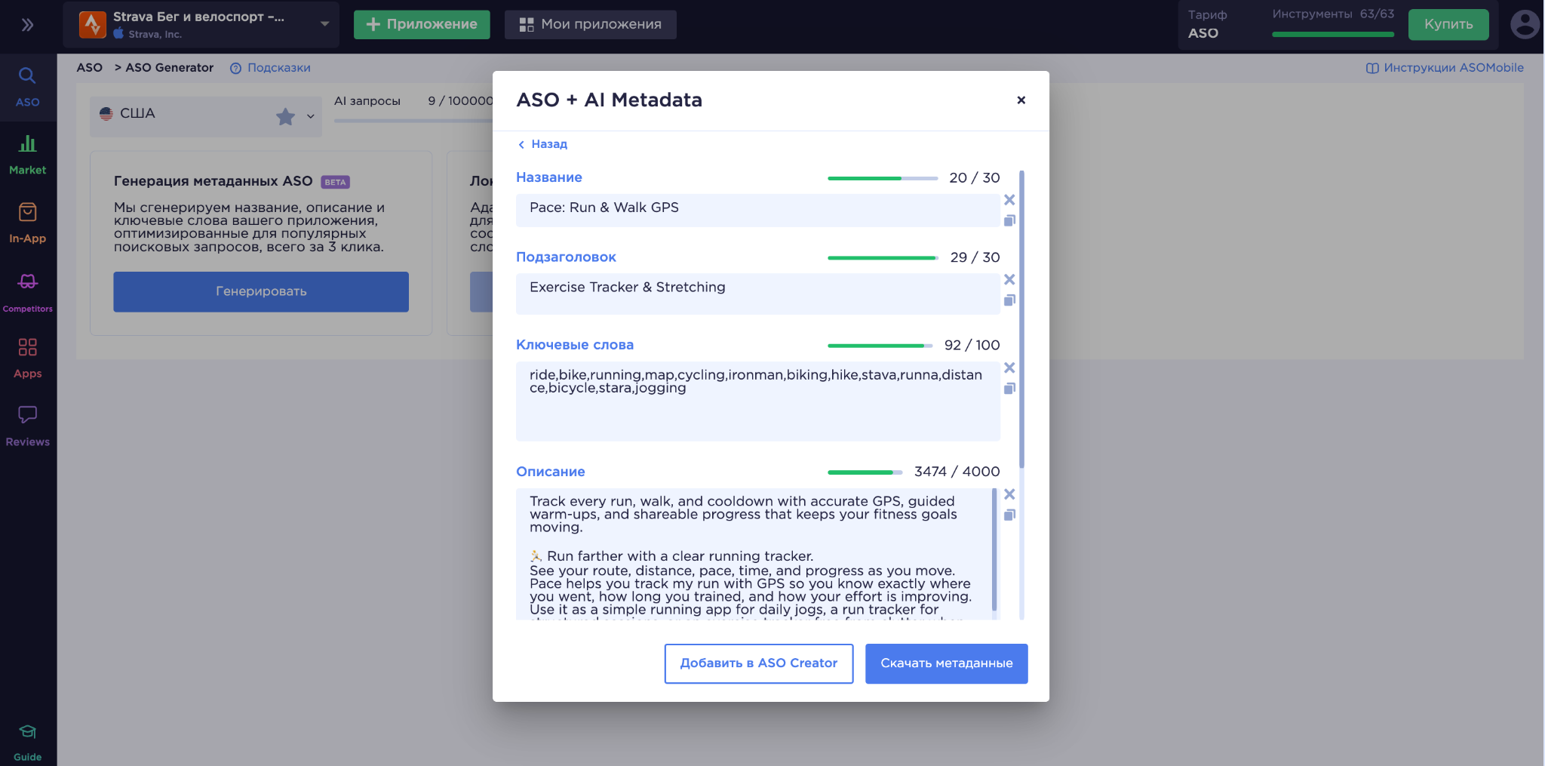Open Guide section in sidebar
This screenshot has width=1545, height=766.
27,742
